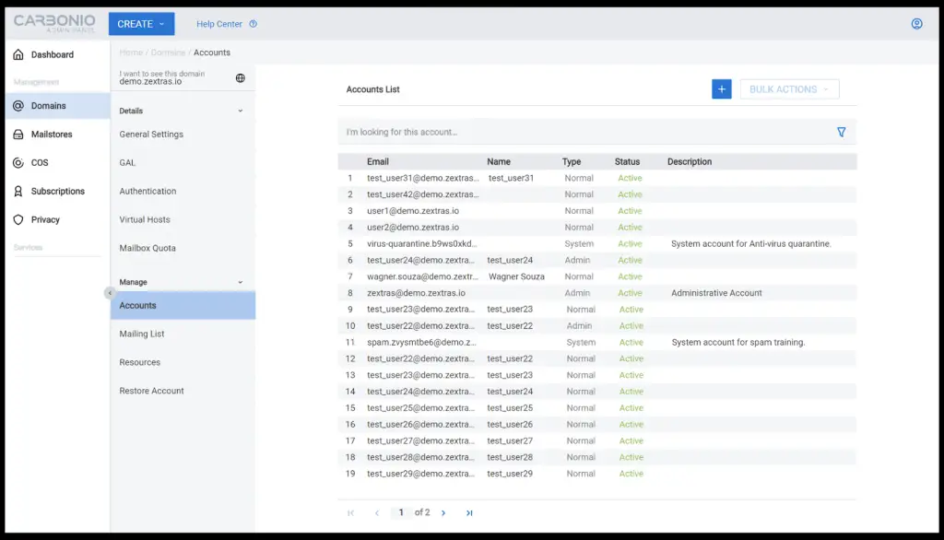Click 'Administrative Account' description text

tap(716, 293)
